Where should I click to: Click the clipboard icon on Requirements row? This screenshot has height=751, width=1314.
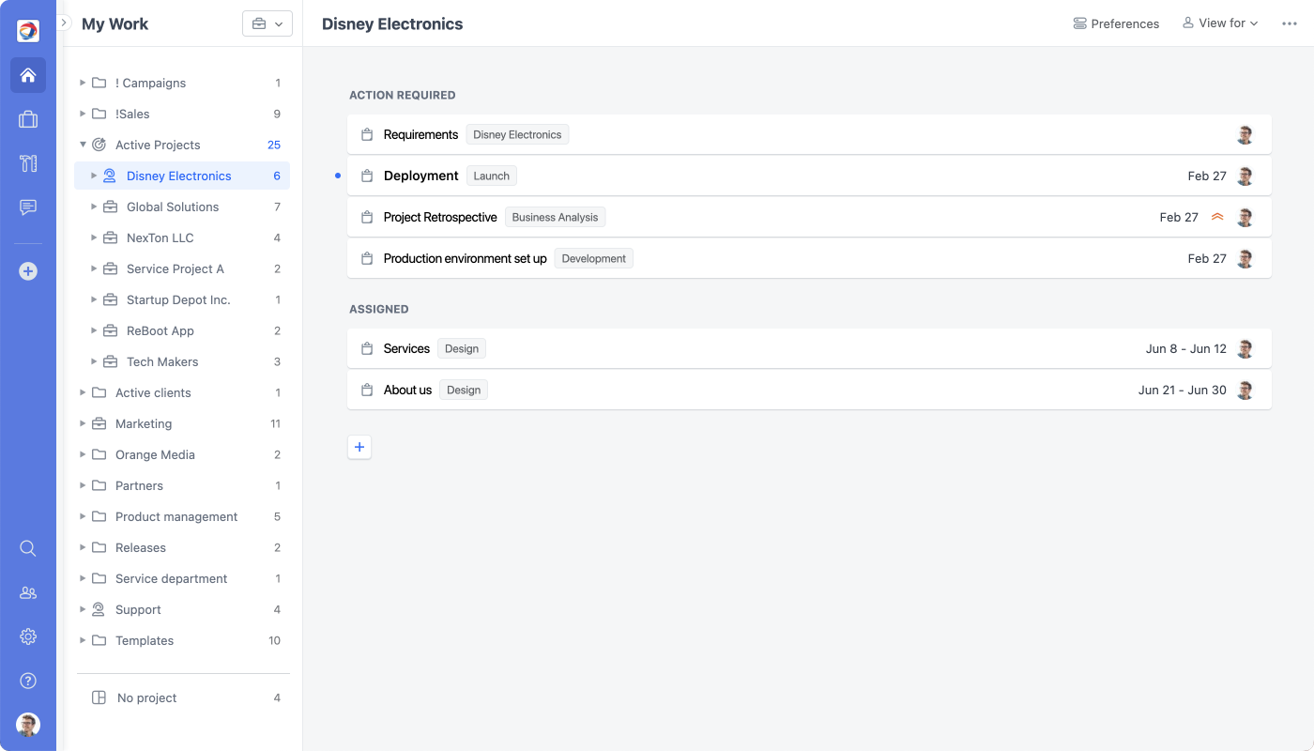tap(367, 134)
